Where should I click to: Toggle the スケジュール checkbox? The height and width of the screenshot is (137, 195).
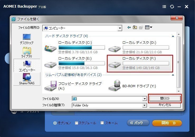point(76,123)
